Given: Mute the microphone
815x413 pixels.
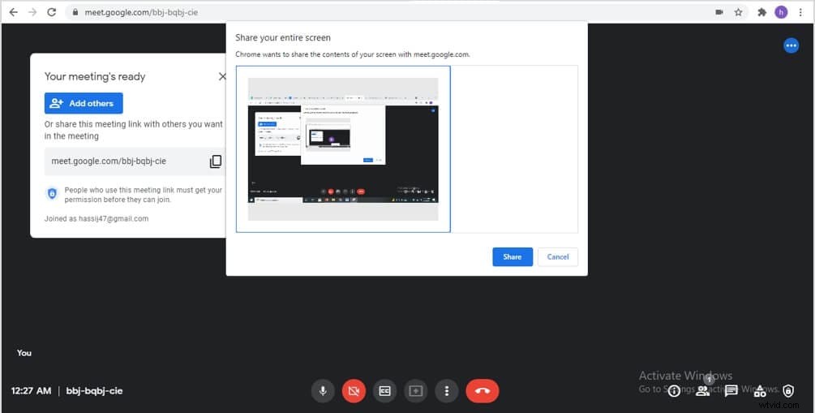Looking at the screenshot, I should tap(323, 391).
